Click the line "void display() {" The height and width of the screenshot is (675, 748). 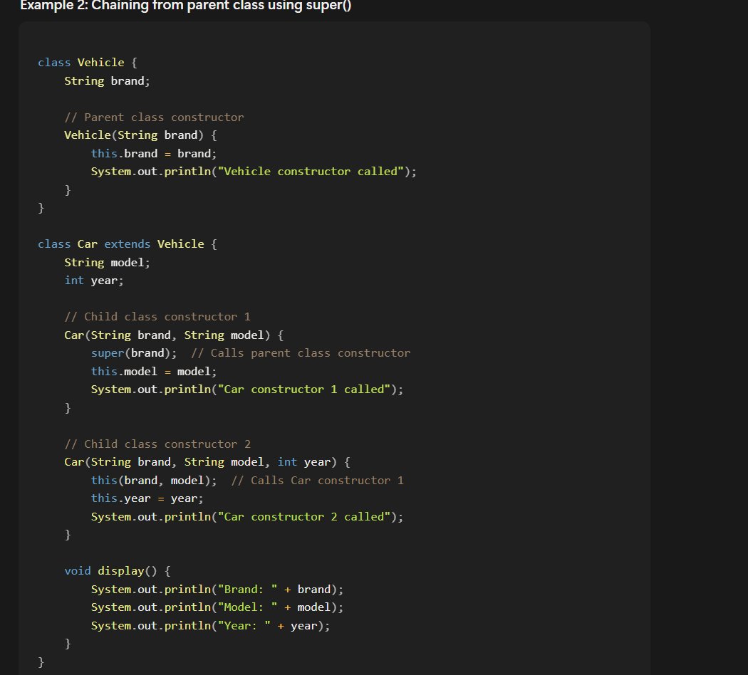coord(118,571)
